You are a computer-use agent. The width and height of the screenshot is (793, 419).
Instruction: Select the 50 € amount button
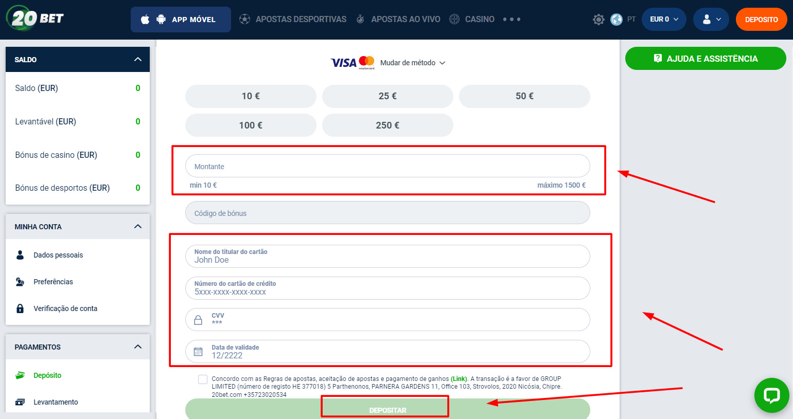coord(524,96)
